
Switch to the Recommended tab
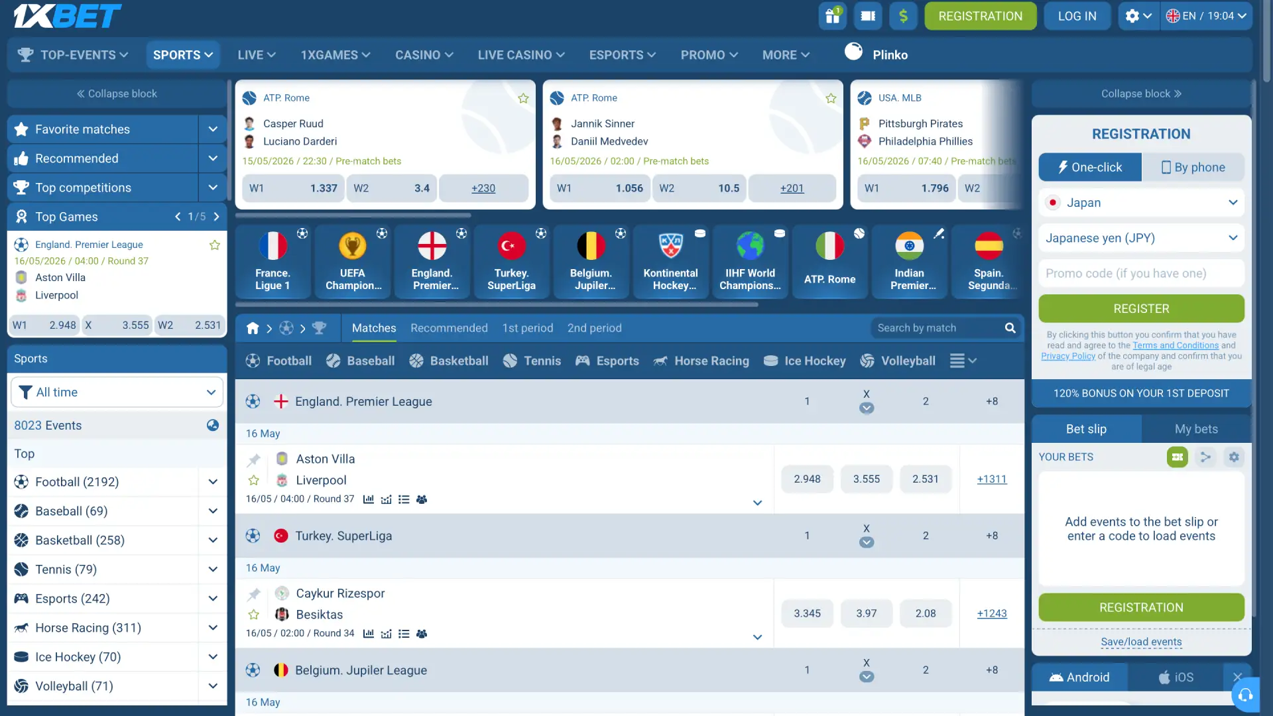(449, 328)
